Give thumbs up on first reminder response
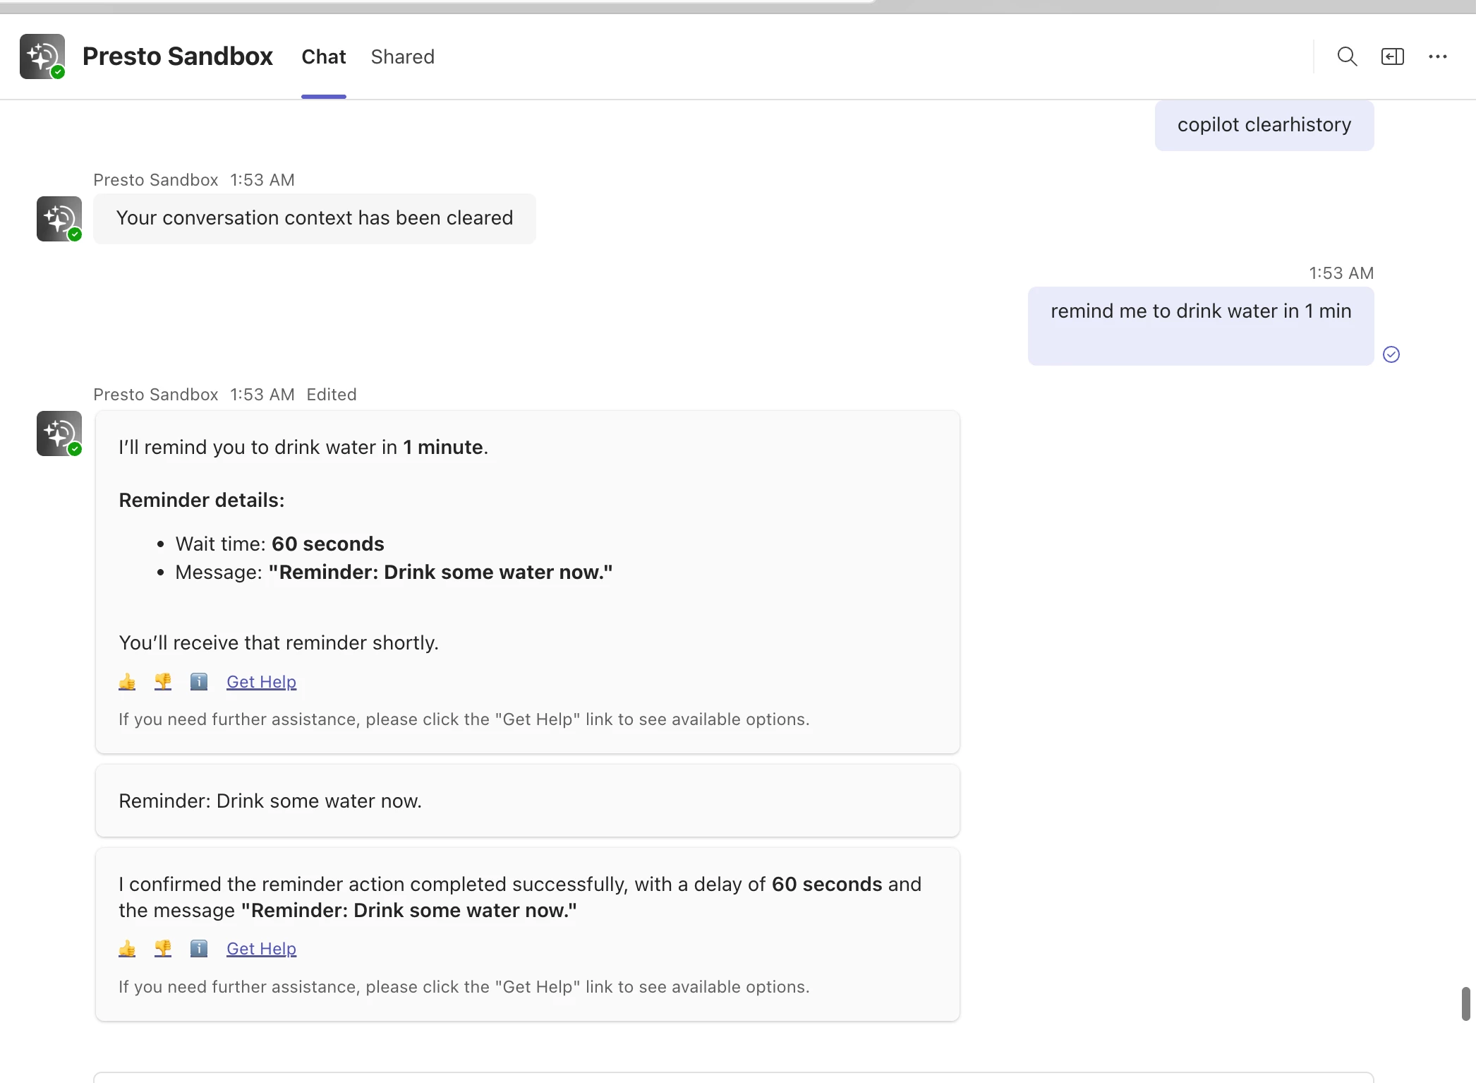1476x1083 pixels. coord(127,681)
